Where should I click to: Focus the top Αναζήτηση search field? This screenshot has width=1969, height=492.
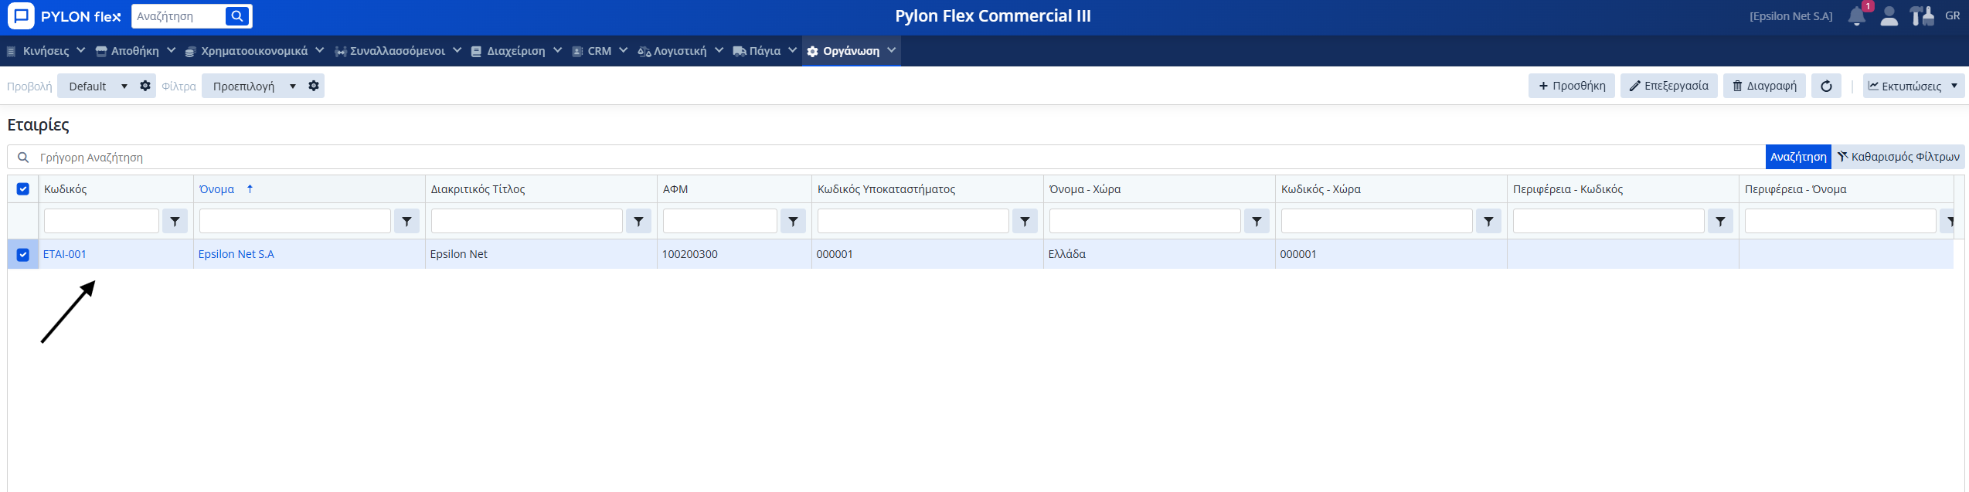[x=179, y=16]
